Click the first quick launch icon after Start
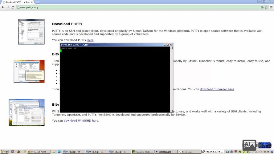Image resolution: width=274 pixels, height=154 pixels. [13, 152]
